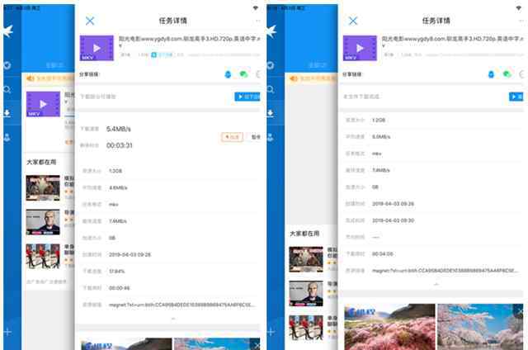Click magnet link in right screenshot
The width and height of the screenshot is (528, 350).
(x=445, y=271)
